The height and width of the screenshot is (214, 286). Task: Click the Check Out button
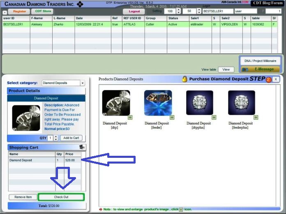pos(61,197)
